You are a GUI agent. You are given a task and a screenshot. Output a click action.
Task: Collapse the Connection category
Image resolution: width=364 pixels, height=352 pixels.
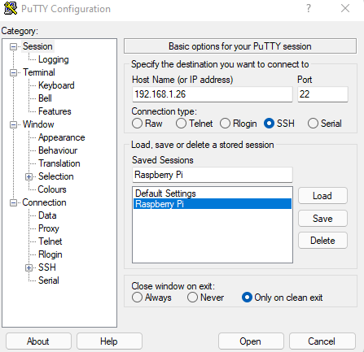[x=13, y=202]
